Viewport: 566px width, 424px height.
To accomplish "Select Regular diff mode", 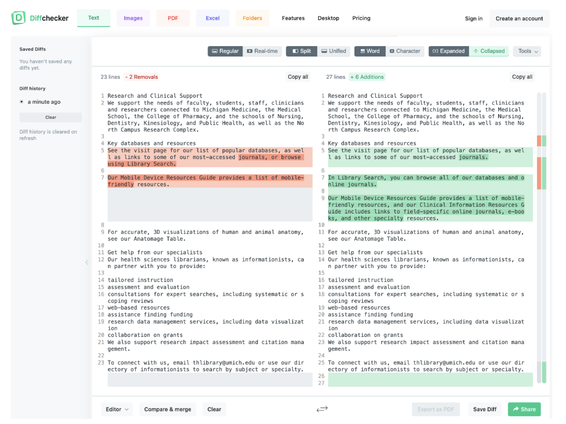I will tap(225, 51).
